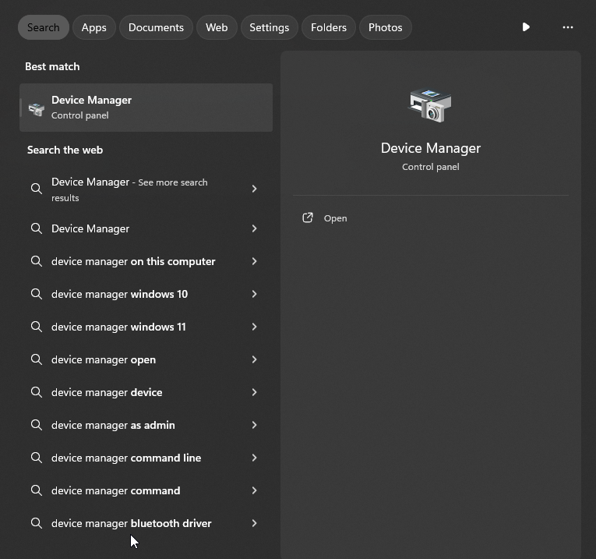
Task: Expand chevron for 'device manager on this computer'
Action: pos(254,261)
